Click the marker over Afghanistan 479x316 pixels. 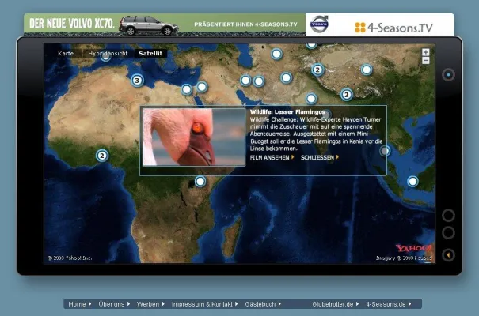[287, 77]
